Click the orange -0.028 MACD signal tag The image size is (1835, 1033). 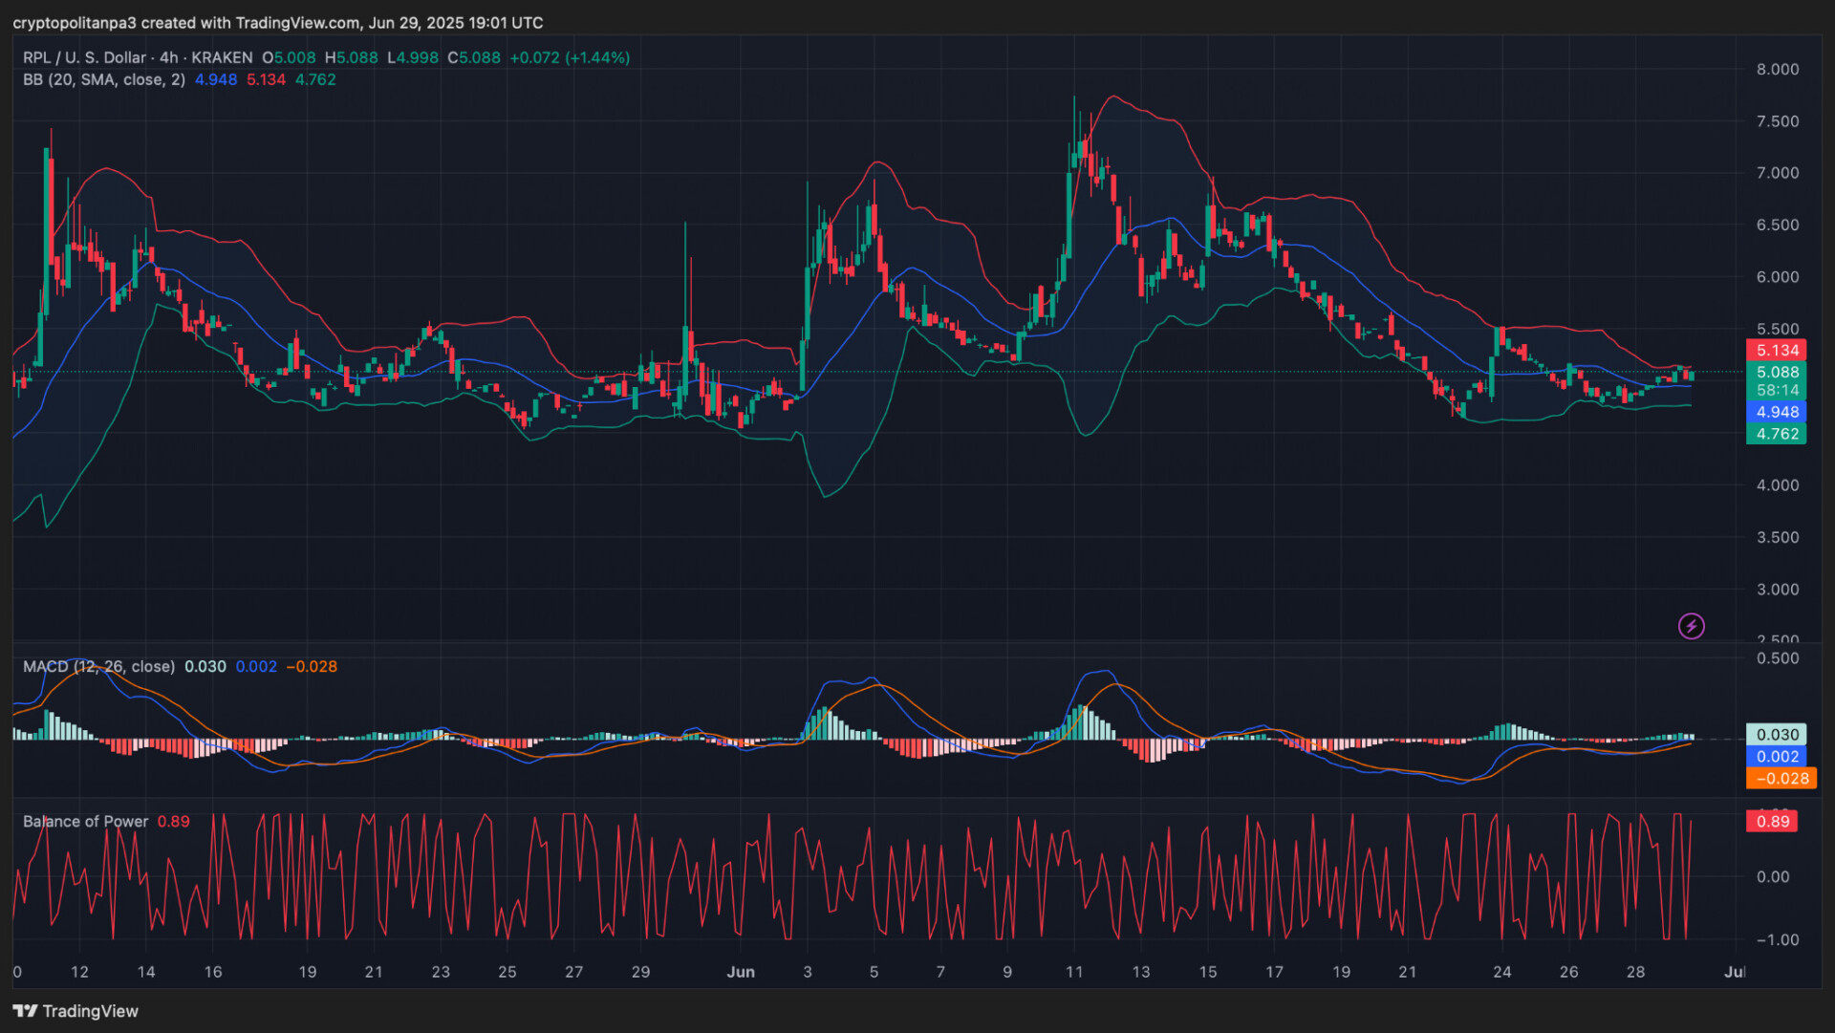(x=1781, y=779)
